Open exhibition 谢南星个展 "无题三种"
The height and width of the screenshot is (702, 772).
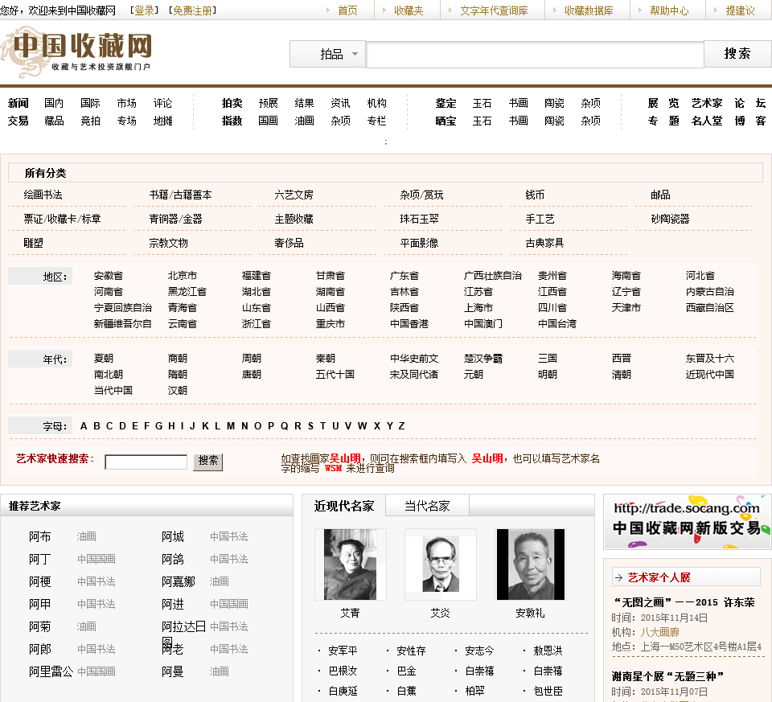667,676
